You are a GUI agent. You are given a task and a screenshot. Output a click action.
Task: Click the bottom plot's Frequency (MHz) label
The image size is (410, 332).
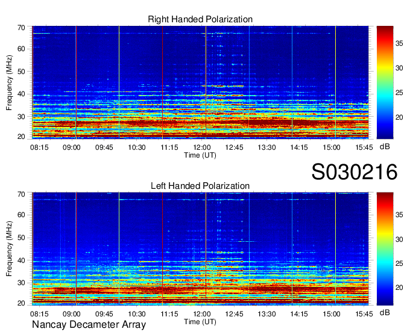pos(9,249)
